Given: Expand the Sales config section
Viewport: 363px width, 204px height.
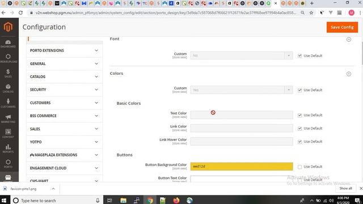Looking at the screenshot, I should pos(64,129).
